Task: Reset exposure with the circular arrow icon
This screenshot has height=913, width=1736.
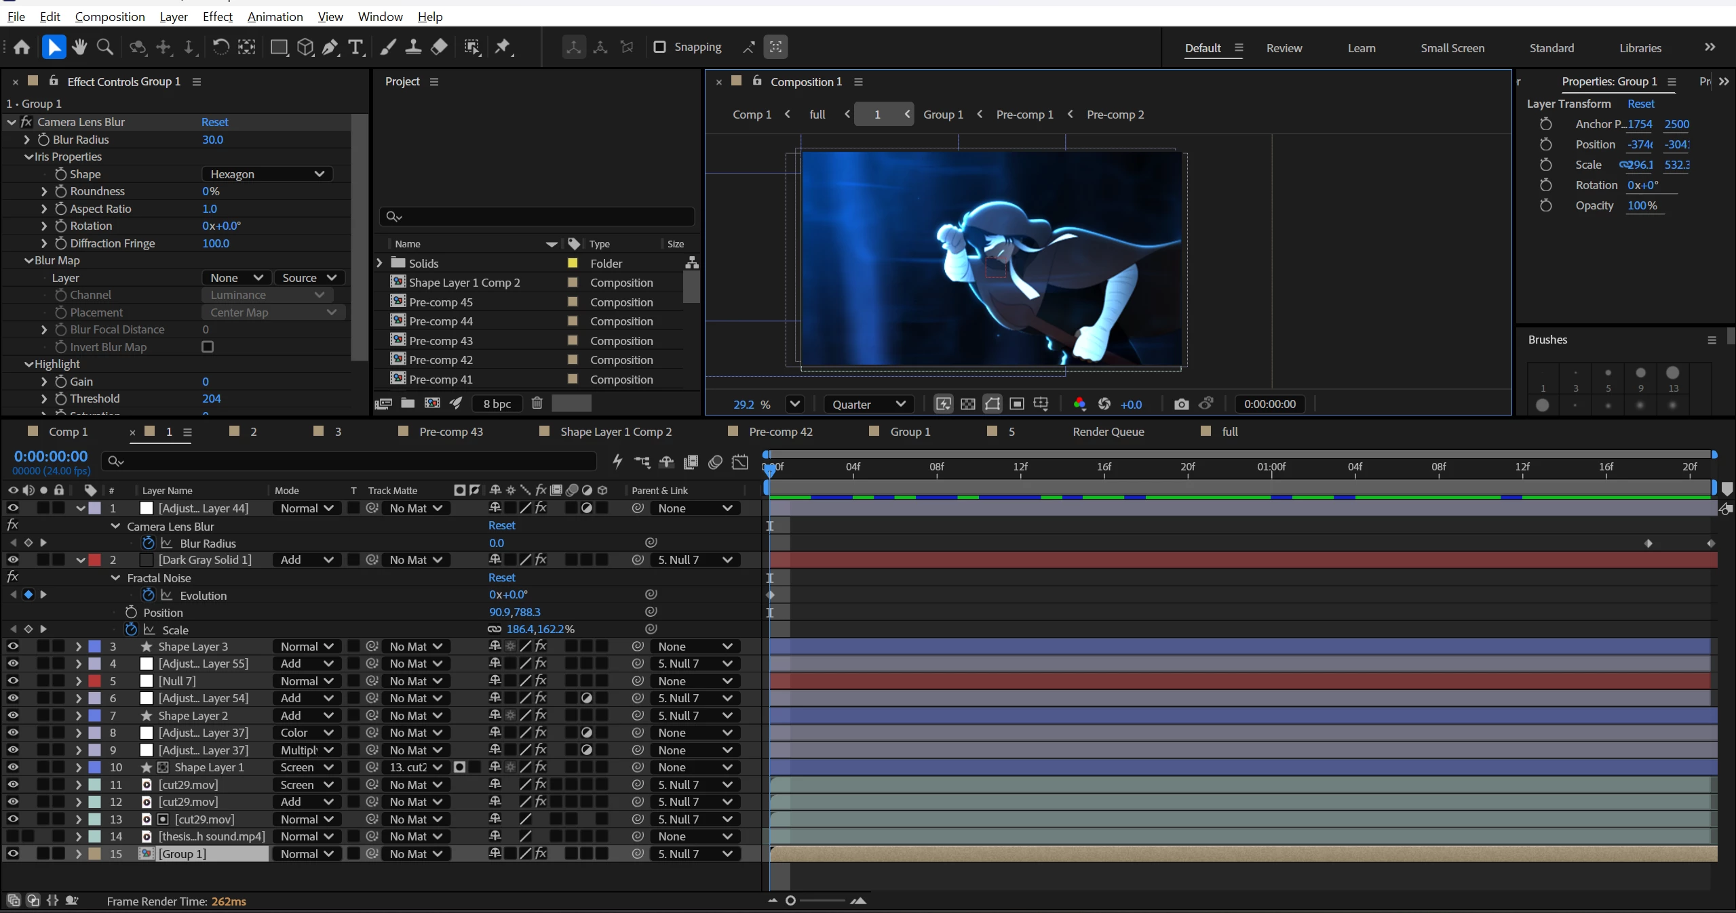Action: click(1104, 405)
